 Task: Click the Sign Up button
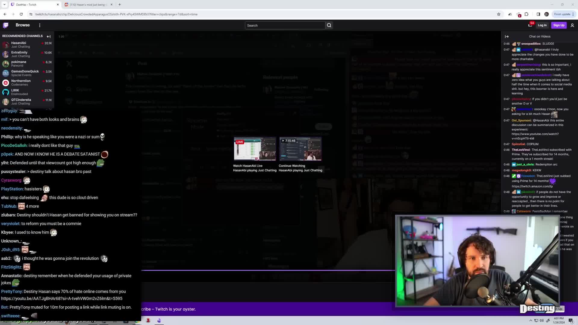coord(559,25)
